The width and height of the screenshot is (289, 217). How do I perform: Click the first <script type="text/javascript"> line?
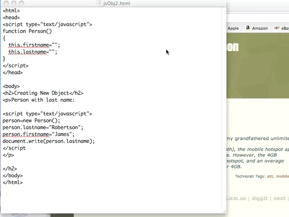[x=47, y=24]
